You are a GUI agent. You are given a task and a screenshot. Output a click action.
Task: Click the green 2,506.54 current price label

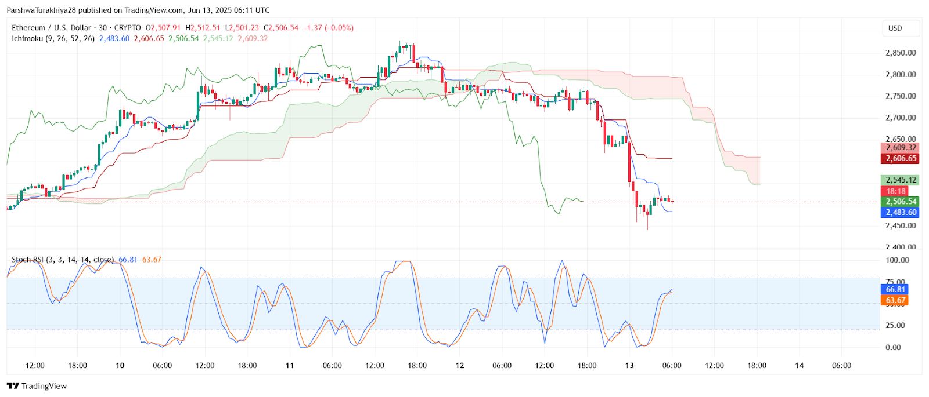point(900,202)
